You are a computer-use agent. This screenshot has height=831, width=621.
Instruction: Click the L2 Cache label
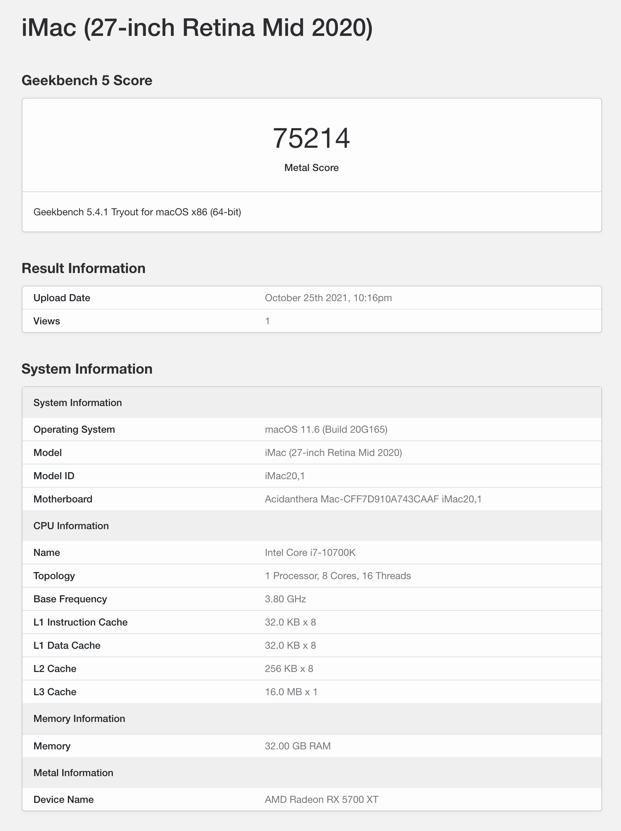pyautogui.click(x=55, y=669)
